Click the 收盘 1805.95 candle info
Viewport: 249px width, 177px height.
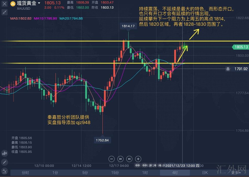[22, 152]
